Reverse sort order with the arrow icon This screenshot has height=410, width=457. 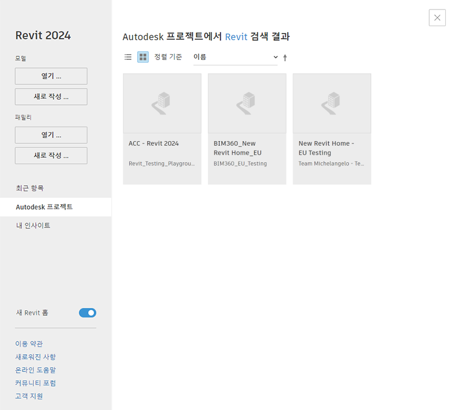pyautogui.click(x=285, y=57)
